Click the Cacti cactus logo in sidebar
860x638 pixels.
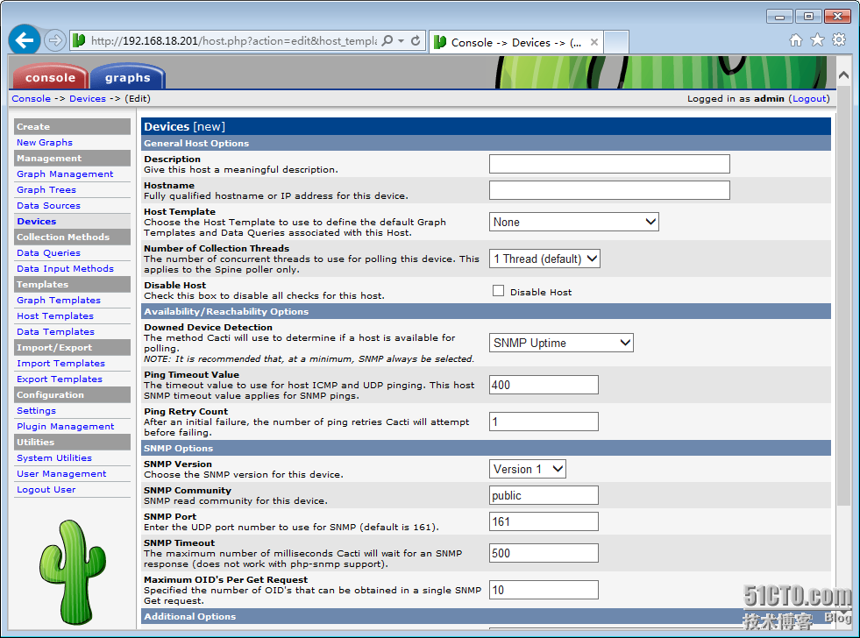73,571
